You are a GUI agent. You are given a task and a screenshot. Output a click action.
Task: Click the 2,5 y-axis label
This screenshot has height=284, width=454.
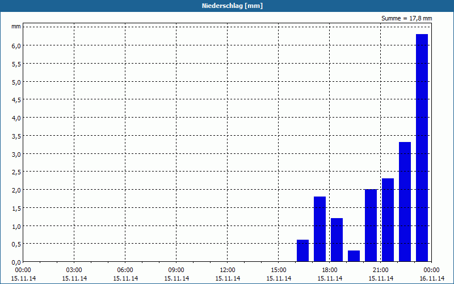(x=16, y=172)
